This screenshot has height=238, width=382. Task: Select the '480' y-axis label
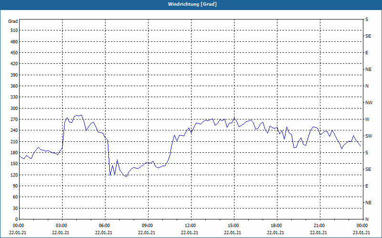(x=14, y=42)
